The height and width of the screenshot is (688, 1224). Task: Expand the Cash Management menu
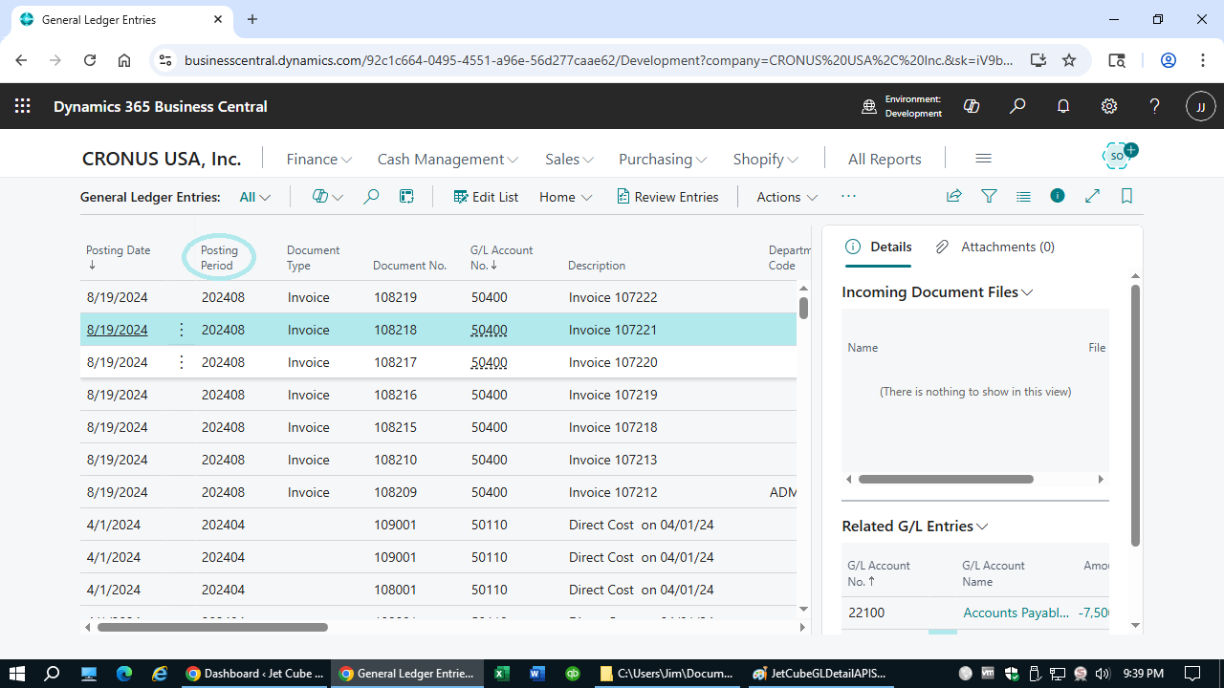tap(448, 159)
